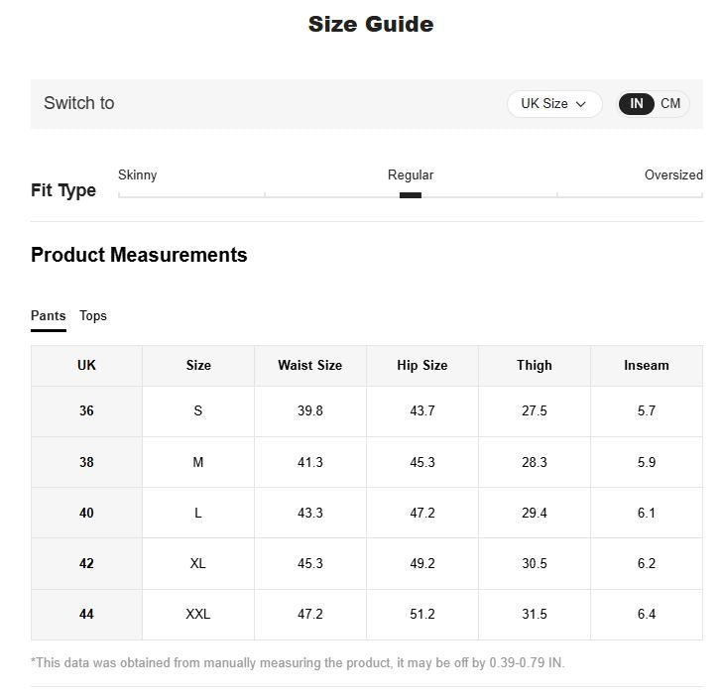Click the Hip Size column header

[422, 366]
